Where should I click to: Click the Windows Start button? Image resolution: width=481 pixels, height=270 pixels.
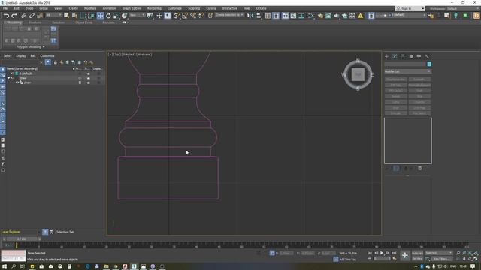click(5, 266)
